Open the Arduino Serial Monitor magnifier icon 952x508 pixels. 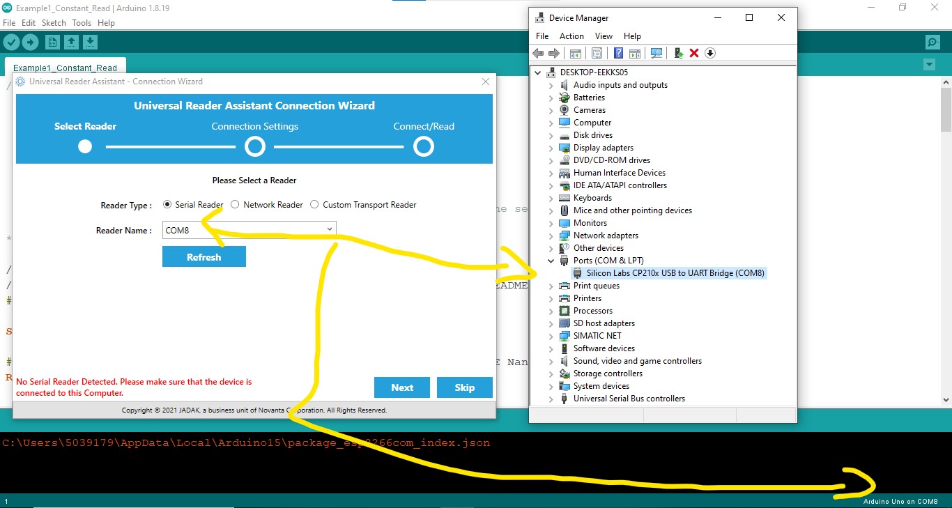pyautogui.click(x=932, y=43)
